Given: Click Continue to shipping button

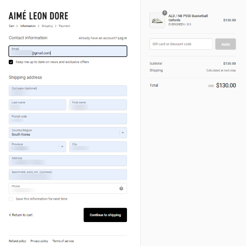Looking at the screenshot, I should pyautogui.click(x=105, y=215).
